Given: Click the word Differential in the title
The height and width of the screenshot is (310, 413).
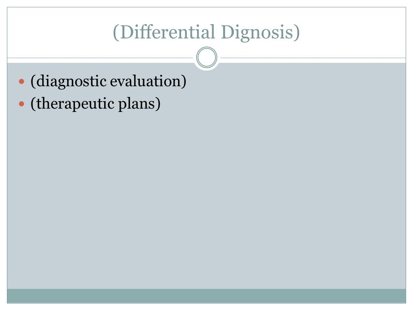Looking at the screenshot, I should [x=167, y=32].
